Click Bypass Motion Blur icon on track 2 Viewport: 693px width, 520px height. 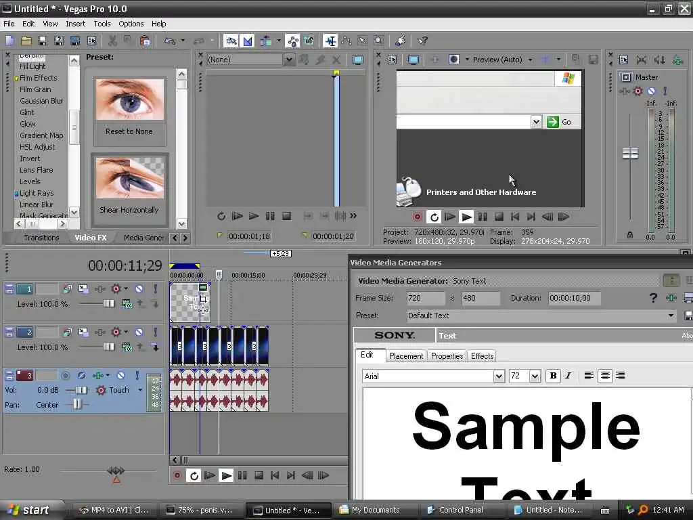click(x=67, y=332)
